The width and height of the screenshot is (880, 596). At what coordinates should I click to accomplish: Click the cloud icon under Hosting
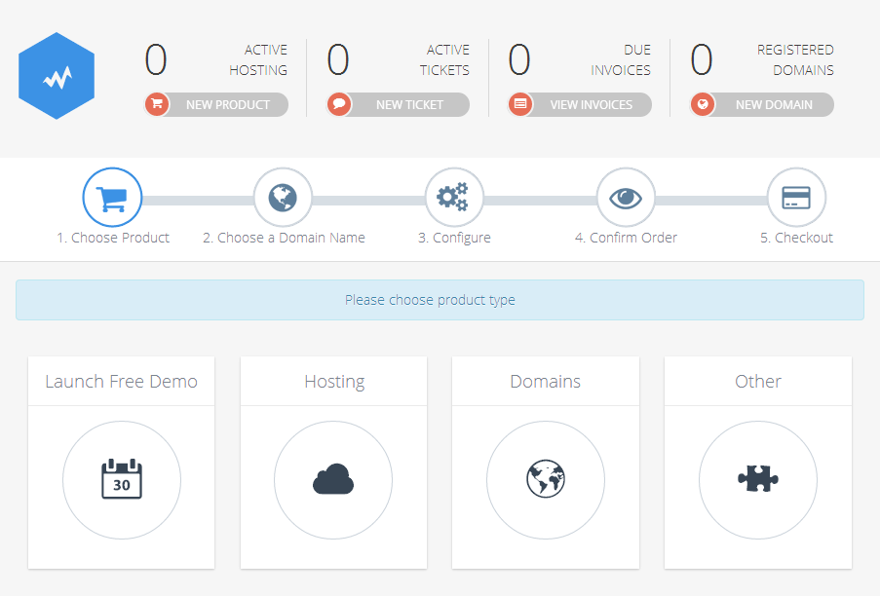pyautogui.click(x=333, y=479)
